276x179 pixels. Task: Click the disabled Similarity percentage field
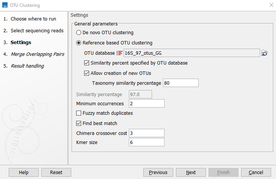(x=140, y=95)
